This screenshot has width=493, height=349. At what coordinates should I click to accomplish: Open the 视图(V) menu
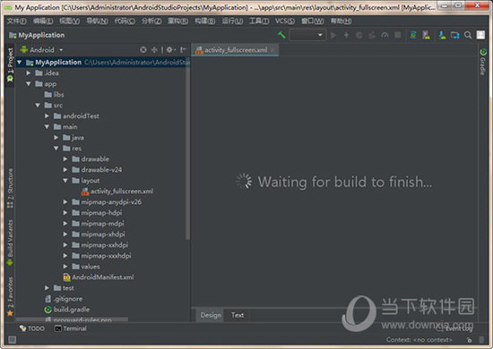70,21
